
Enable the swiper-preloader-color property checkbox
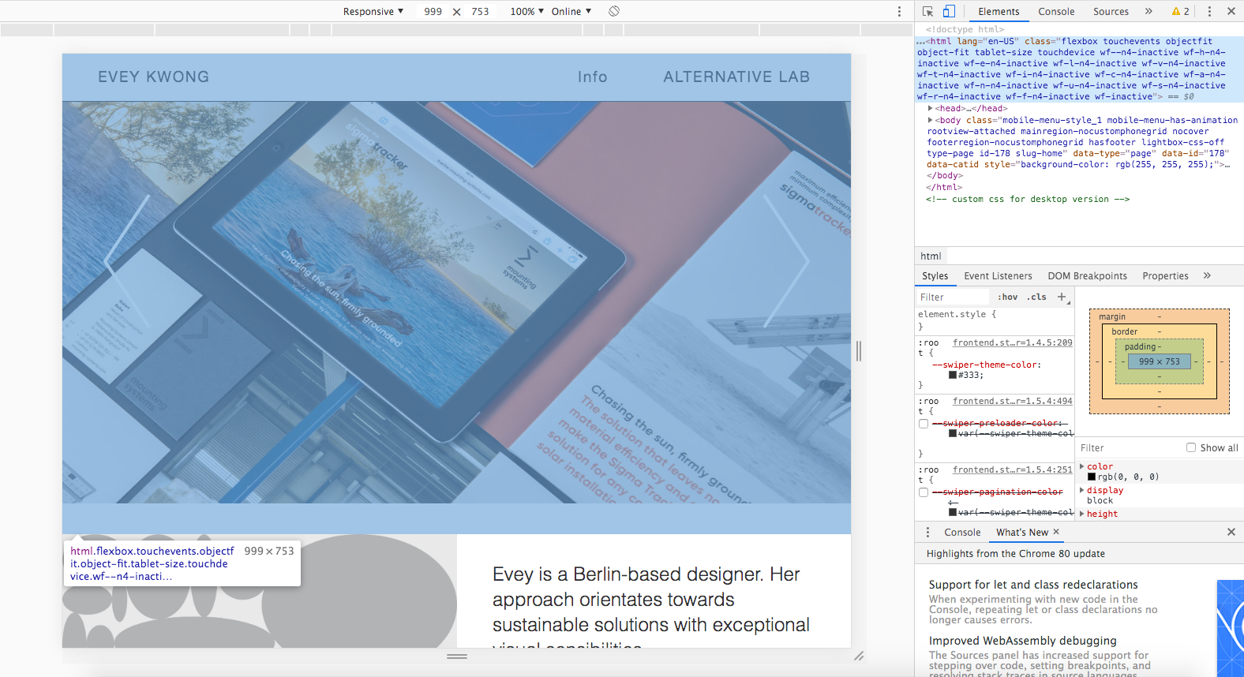tap(924, 424)
